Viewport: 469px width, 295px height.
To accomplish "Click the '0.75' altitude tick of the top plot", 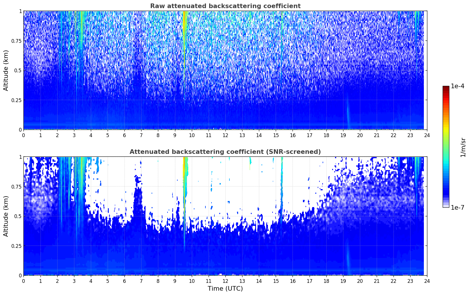I will click(x=16, y=41).
